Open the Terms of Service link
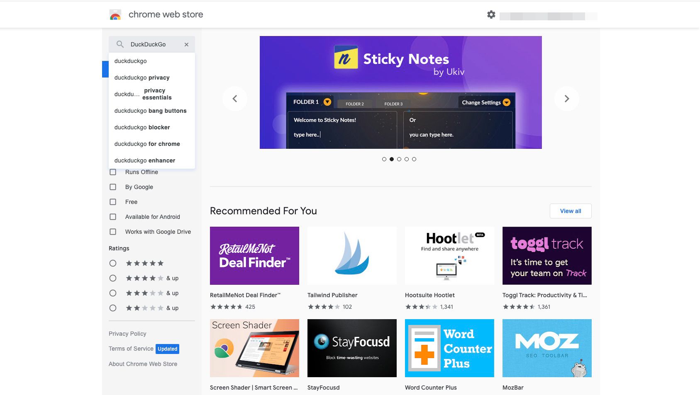This screenshot has width=700, height=395. 131,349
